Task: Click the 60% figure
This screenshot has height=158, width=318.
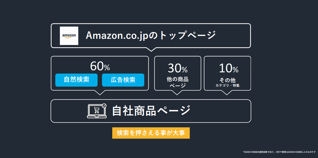Action: [x=100, y=66]
